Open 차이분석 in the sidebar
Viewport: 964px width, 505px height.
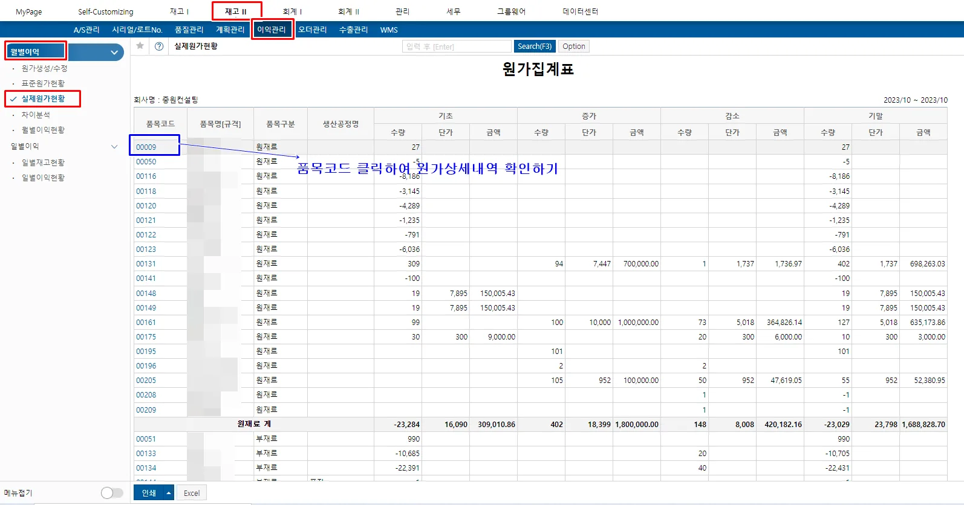pyautogui.click(x=36, y=115)
